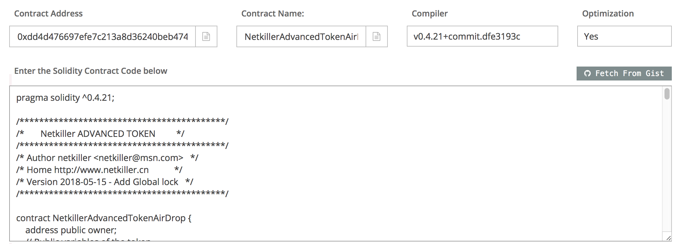Click the GitHub icon in Fetch From Gist
This screenshot has width=681, height=244.
587,74
